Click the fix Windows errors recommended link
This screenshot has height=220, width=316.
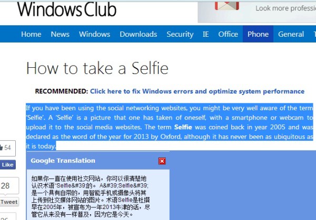197,91
